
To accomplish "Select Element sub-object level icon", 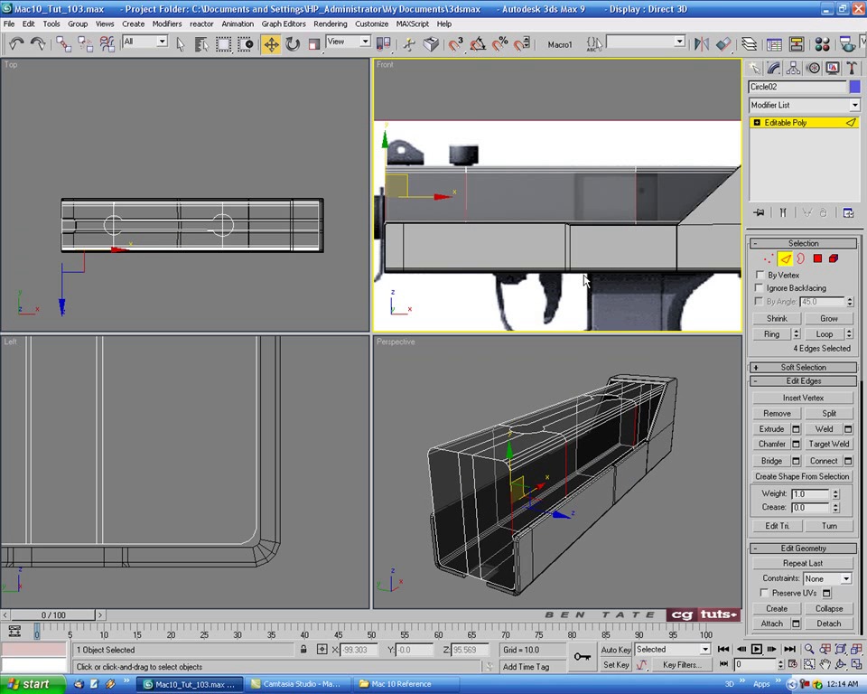I will pyautogui.click(x=834, y=258).
